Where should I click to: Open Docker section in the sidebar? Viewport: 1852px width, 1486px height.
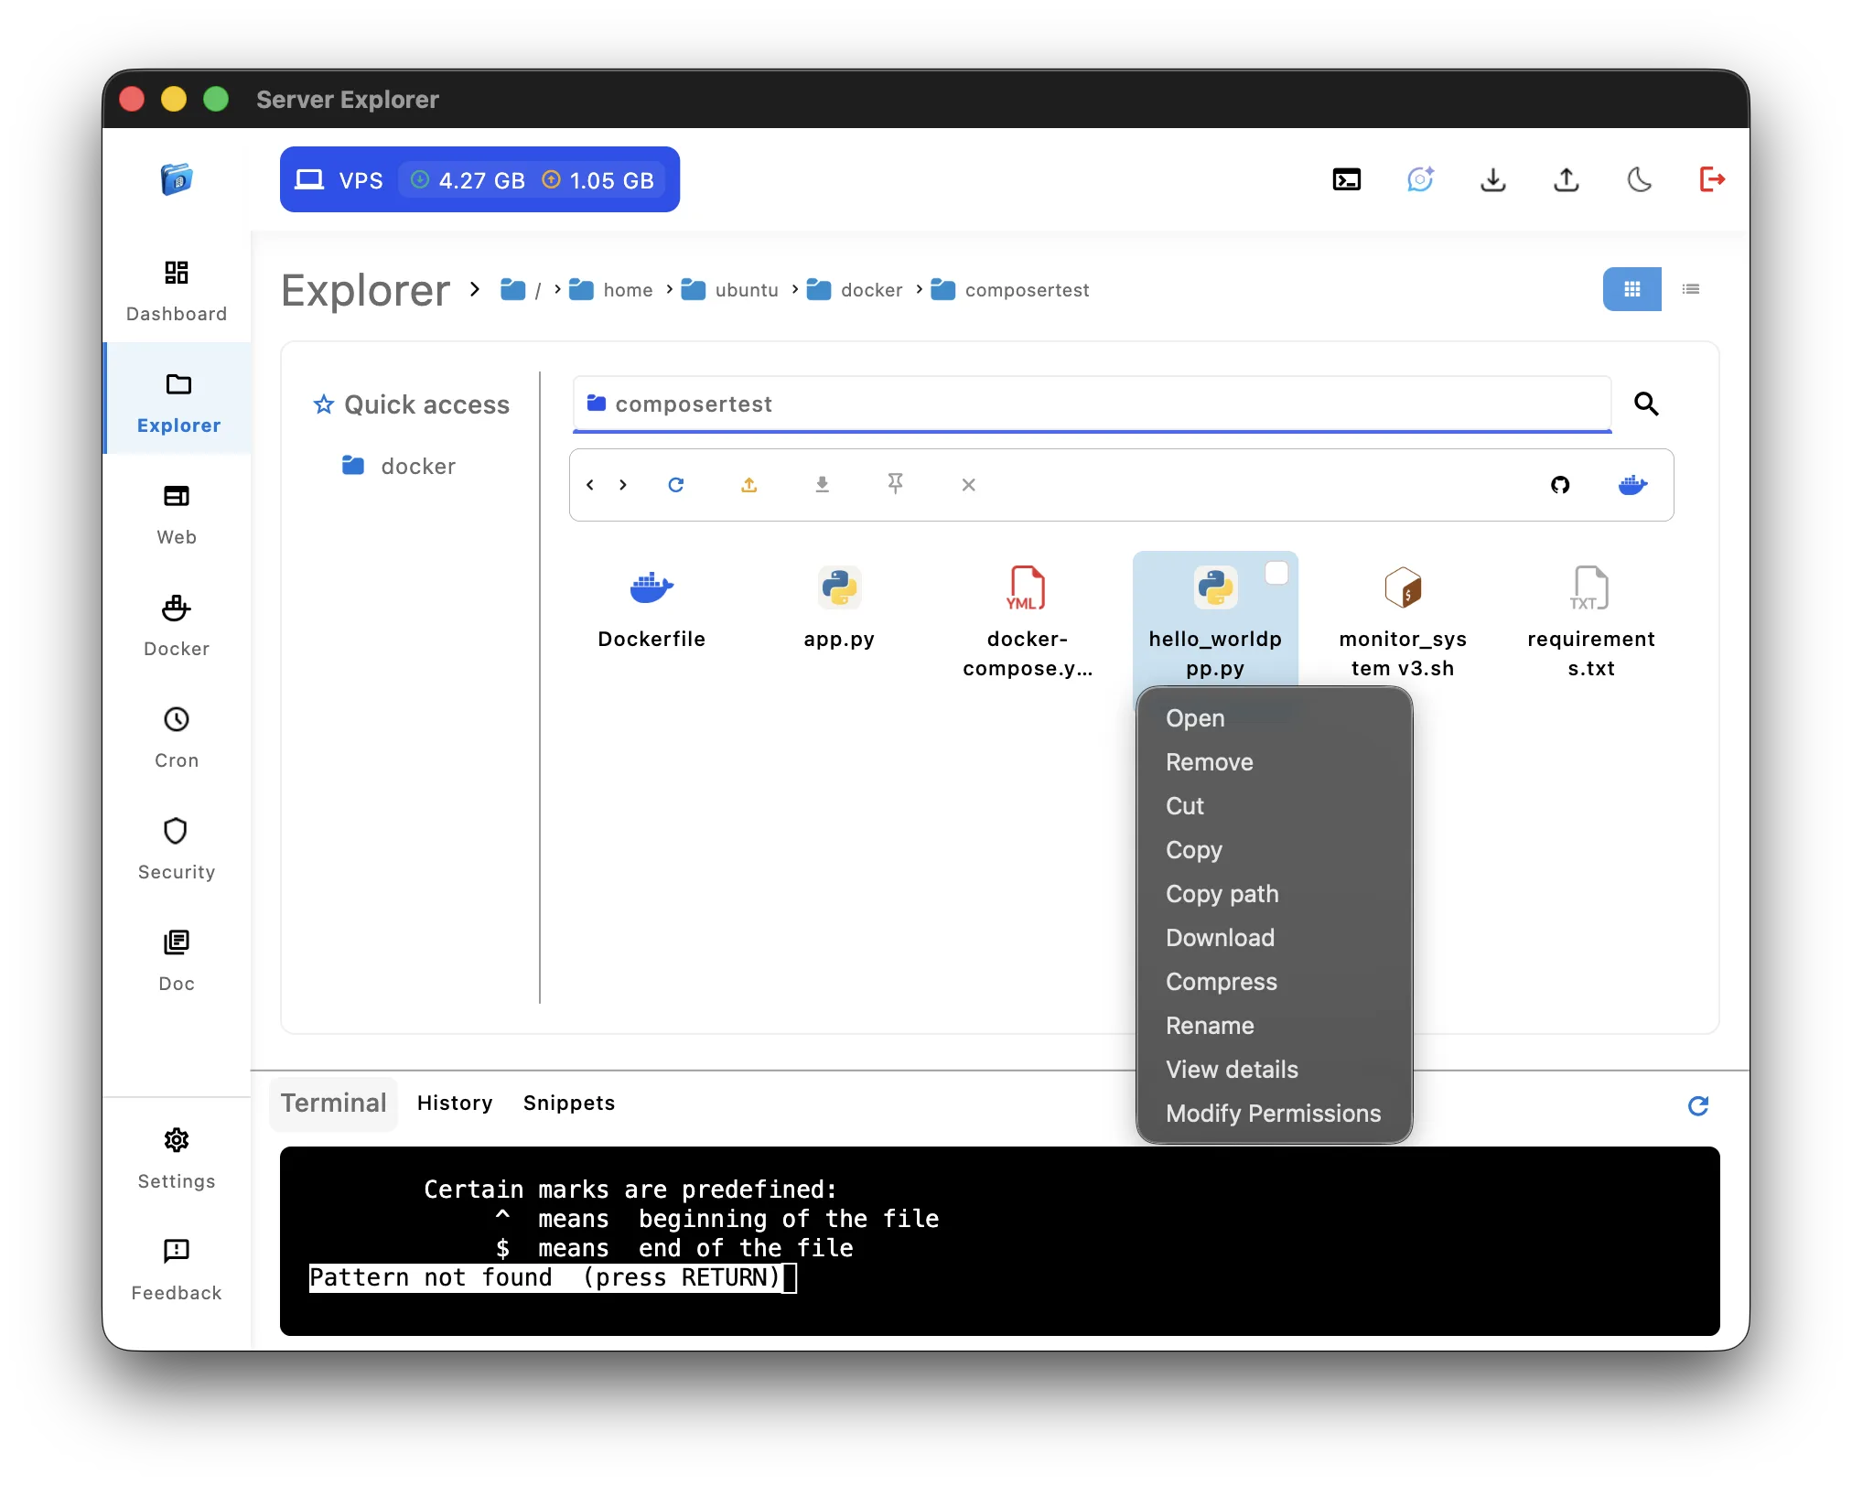coord(177,626)
